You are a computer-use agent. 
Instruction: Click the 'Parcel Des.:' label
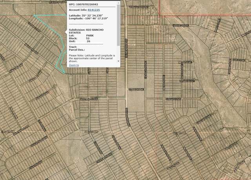tap(77, 50)
